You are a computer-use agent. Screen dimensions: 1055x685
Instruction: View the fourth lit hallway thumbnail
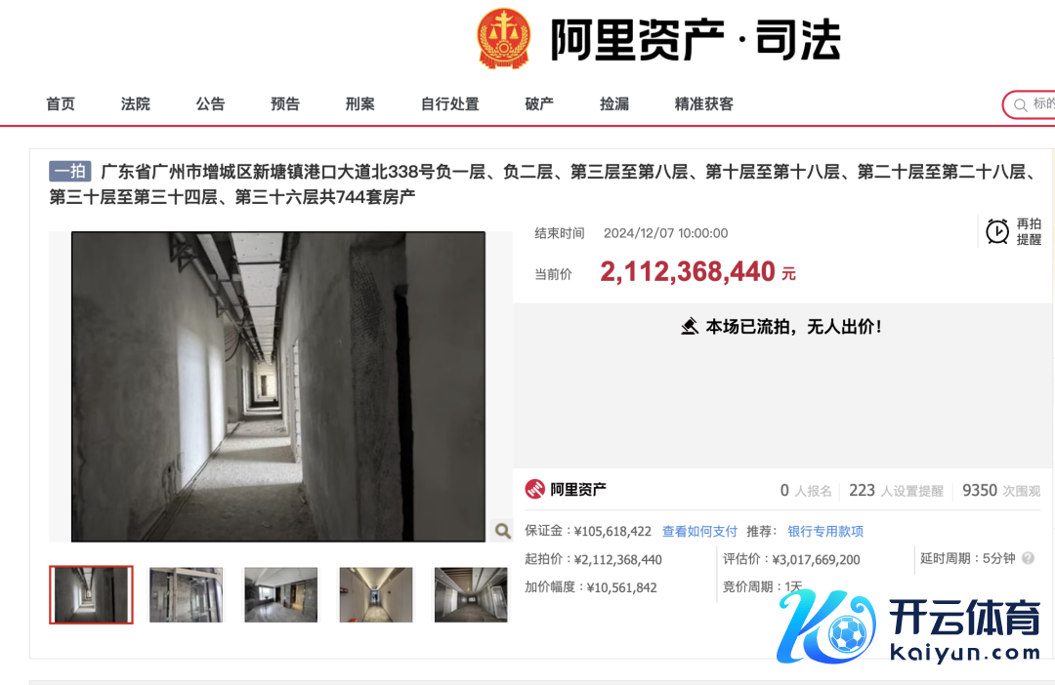pos(376,595)
